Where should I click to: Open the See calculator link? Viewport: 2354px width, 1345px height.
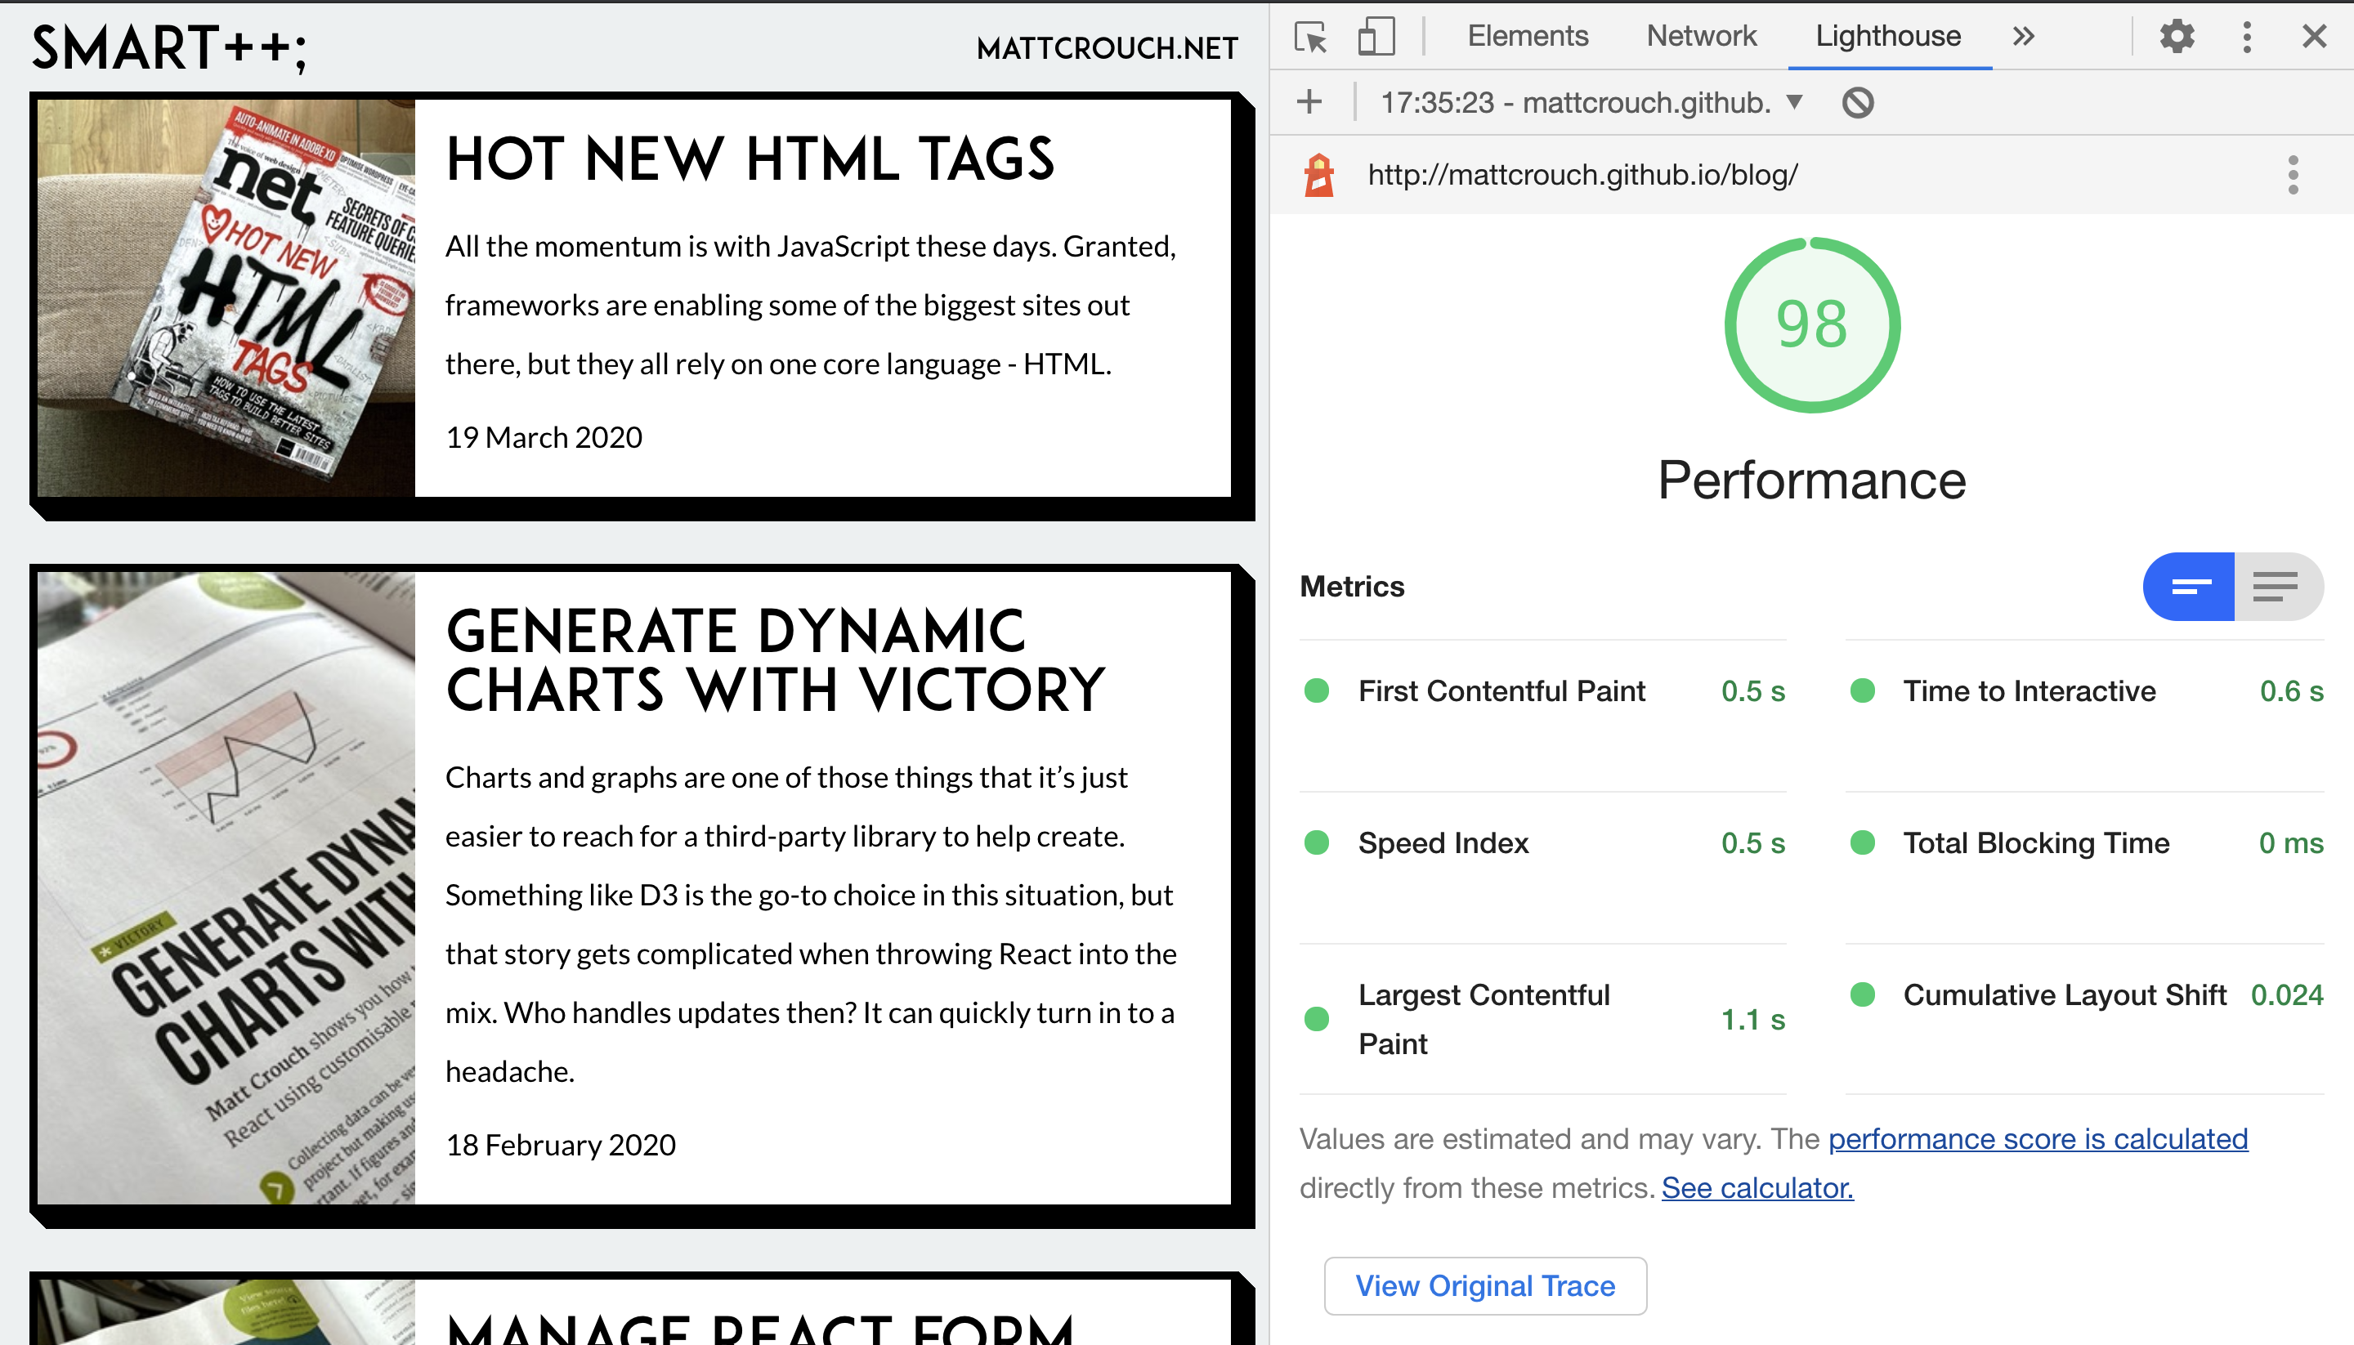[x=1757, y=1188]
